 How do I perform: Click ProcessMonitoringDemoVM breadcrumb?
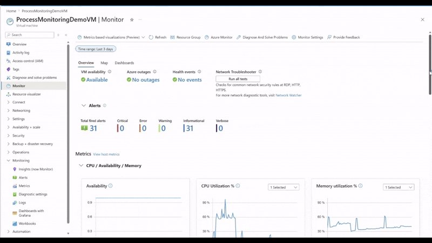click(44, 11)
